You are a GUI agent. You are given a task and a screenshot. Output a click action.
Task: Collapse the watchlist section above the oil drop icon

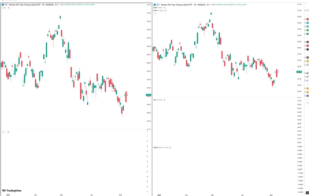pos(307,53)
